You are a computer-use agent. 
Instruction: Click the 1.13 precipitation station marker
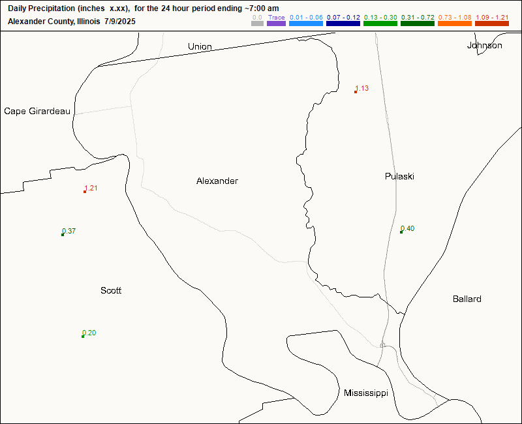(x=356, y=92)
